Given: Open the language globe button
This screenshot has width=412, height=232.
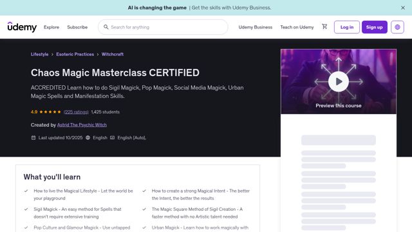Looking at the screenshot, I should click(397, 27).
